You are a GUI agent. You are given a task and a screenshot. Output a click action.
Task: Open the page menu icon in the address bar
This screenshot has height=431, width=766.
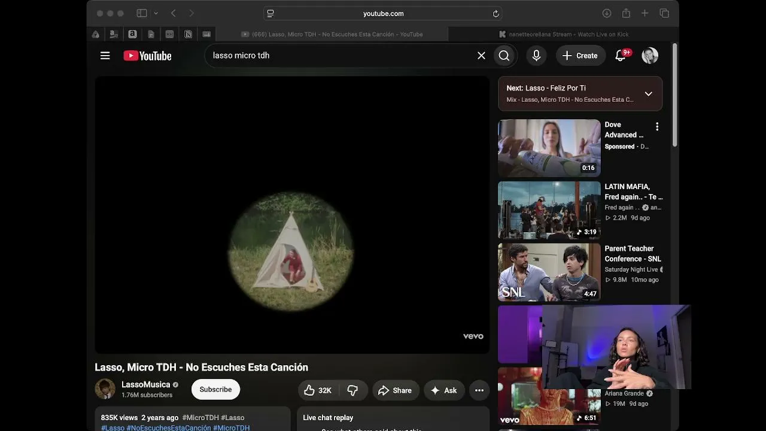pos(270,13)
